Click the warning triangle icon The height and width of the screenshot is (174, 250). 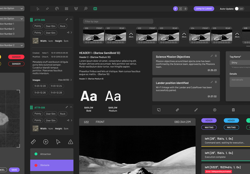point(70,142)
